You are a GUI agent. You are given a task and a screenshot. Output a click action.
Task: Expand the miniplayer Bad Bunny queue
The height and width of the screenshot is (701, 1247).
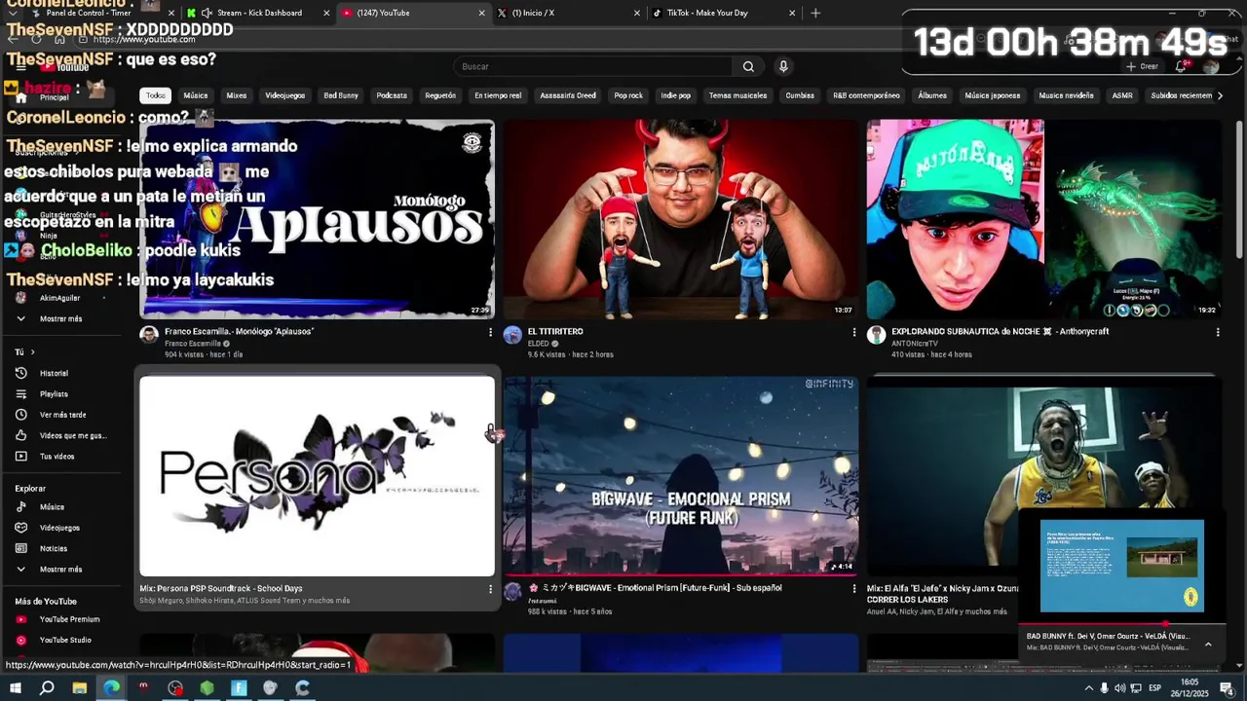tap(1208, 644)
